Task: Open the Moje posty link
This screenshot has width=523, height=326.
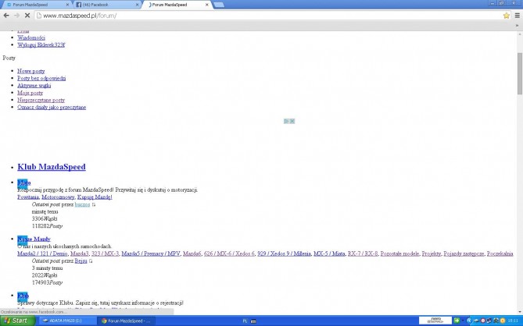Action: [x=30, y=93]
